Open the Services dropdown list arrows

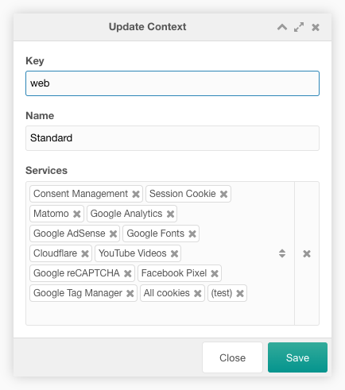282,253
